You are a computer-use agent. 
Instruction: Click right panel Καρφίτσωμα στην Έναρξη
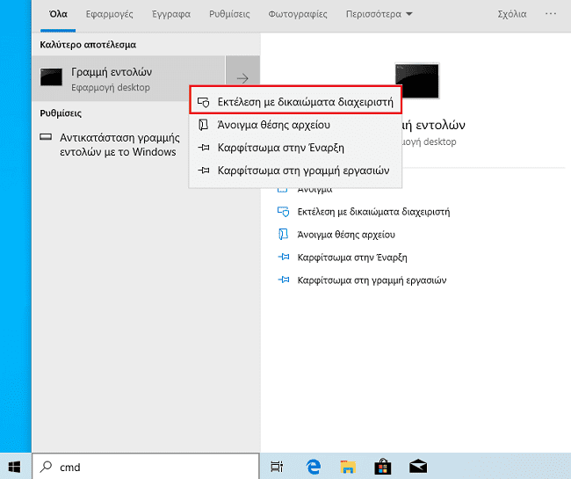pyautogui.click(x=352, y=258)
